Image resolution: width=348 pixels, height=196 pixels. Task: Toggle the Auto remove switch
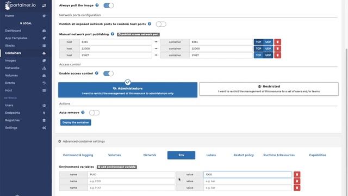94,113
